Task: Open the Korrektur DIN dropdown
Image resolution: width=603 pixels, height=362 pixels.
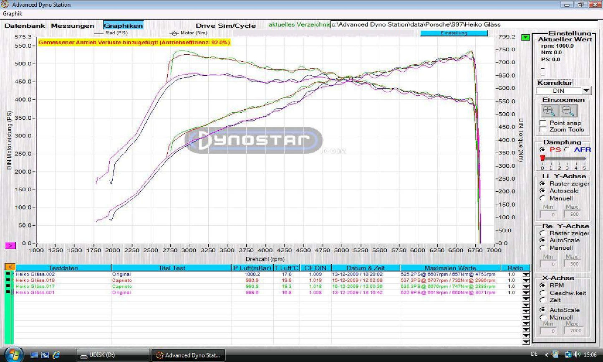Action: [x=586, y=91]
